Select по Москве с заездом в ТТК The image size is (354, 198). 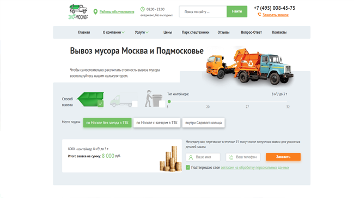pos(157,123)
